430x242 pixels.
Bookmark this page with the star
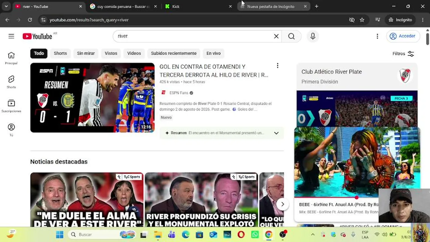(x=362, y=20)
